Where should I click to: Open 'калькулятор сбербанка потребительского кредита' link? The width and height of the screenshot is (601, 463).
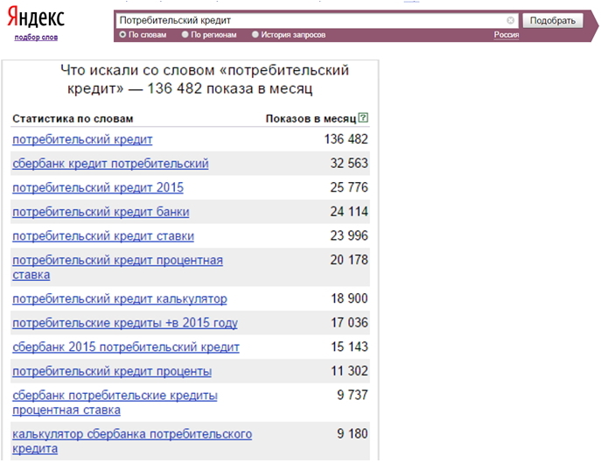132,434
